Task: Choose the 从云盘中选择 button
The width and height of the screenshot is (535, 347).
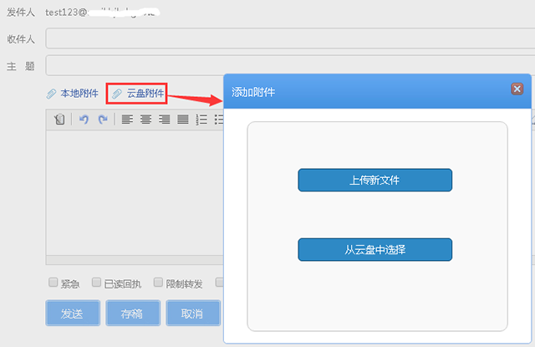Action: [374, 250]
